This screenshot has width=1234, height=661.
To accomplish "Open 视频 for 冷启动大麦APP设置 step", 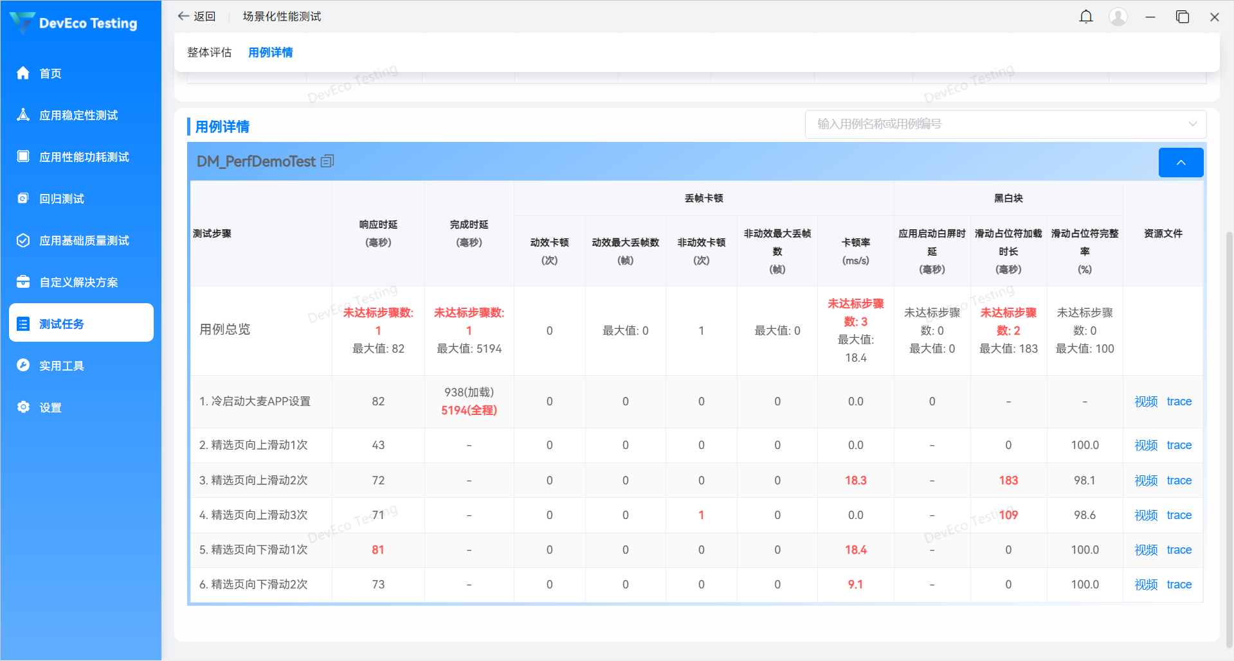I will (1146, 401).
